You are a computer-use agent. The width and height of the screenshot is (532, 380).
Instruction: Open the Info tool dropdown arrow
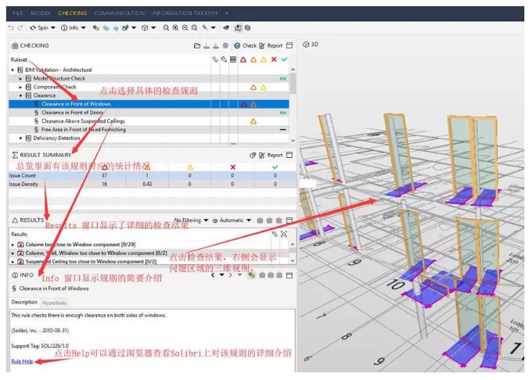(84, 28)
